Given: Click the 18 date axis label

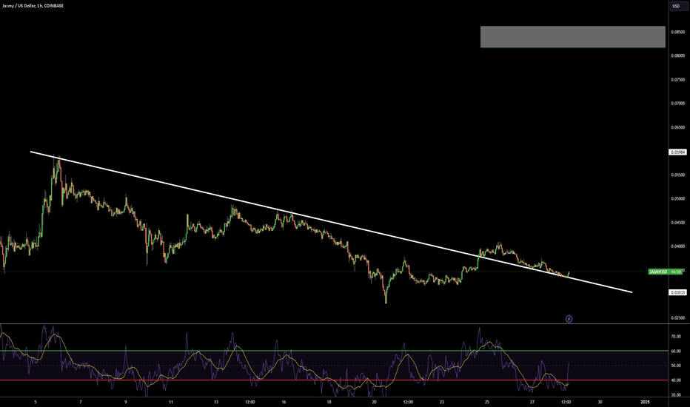Looking at the screenshot, I should tap(329, 402).
